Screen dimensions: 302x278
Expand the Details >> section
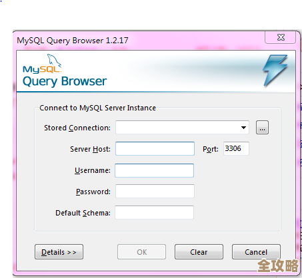(59, 252)
